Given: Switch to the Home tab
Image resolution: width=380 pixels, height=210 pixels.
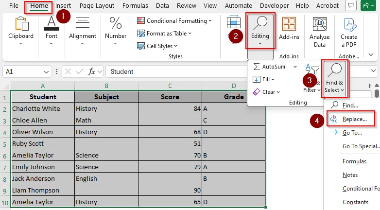Looking at the screenshot, I should pyautogui.click(x=39, y=5).
